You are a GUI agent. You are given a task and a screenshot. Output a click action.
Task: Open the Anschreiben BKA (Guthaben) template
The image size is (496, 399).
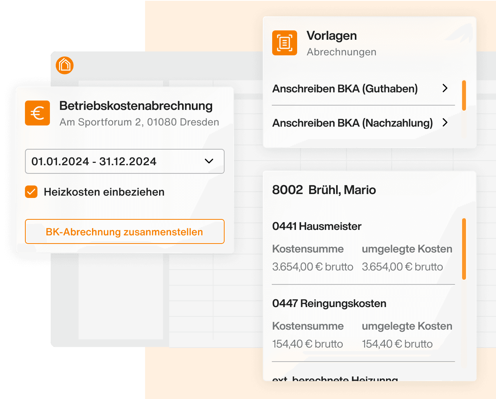point(345,89)
